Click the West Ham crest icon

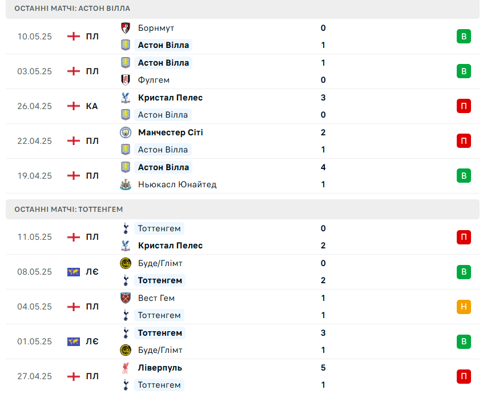coord(126,298)
